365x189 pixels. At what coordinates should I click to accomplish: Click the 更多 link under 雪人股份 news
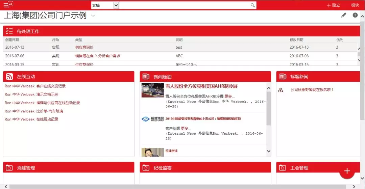[229, 96]
